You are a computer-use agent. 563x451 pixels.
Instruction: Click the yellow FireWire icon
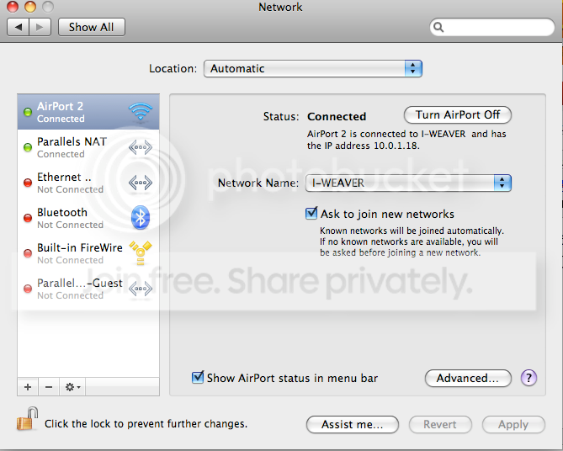(x=141, y=253)
